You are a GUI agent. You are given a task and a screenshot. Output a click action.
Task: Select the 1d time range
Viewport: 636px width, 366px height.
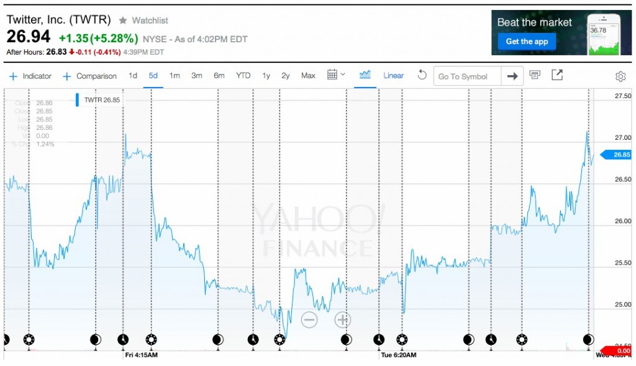point(132,76)
